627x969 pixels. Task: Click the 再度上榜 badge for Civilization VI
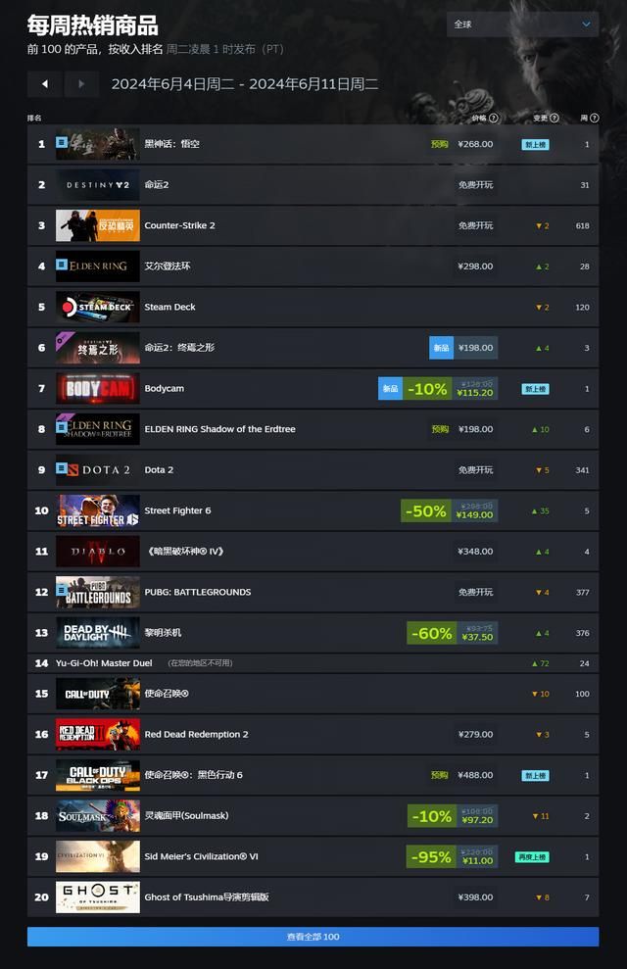(532, 857)
